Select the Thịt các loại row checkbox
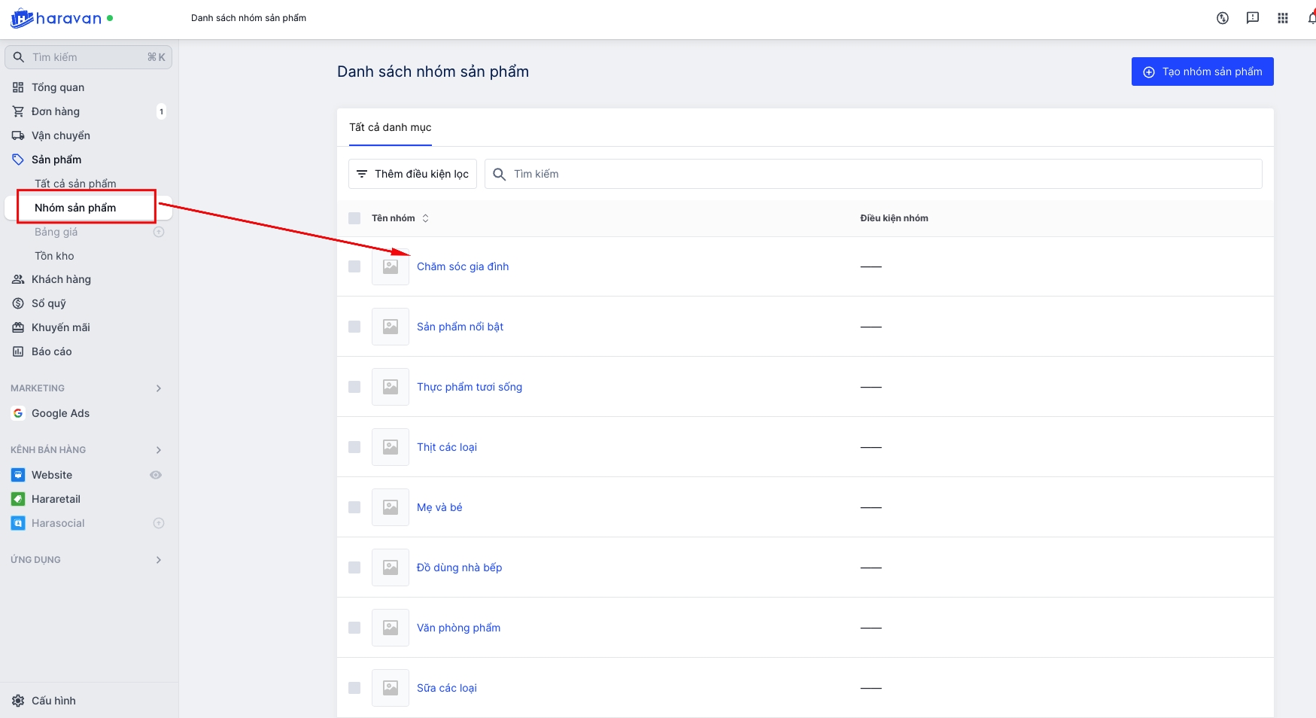Screen dimensions: 1316x718 coord(354,447)
